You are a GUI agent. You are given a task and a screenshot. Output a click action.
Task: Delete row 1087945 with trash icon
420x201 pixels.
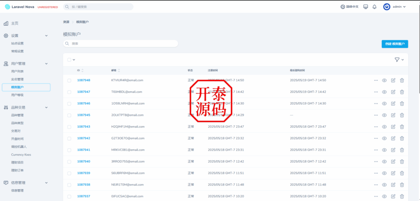tap(402, 115)
